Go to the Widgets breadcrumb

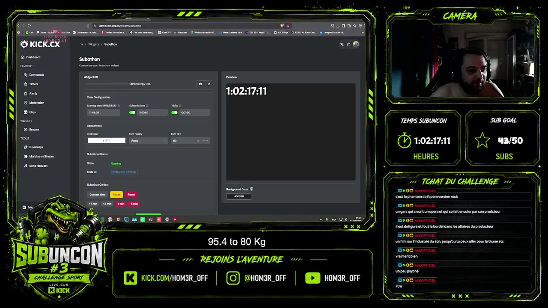click(93, 44)
